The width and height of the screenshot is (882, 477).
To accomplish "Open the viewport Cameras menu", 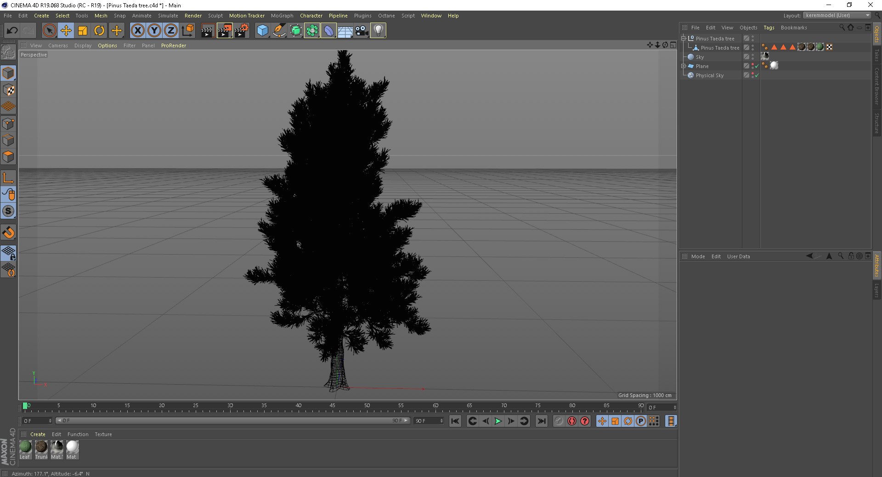I will [58, 45].
